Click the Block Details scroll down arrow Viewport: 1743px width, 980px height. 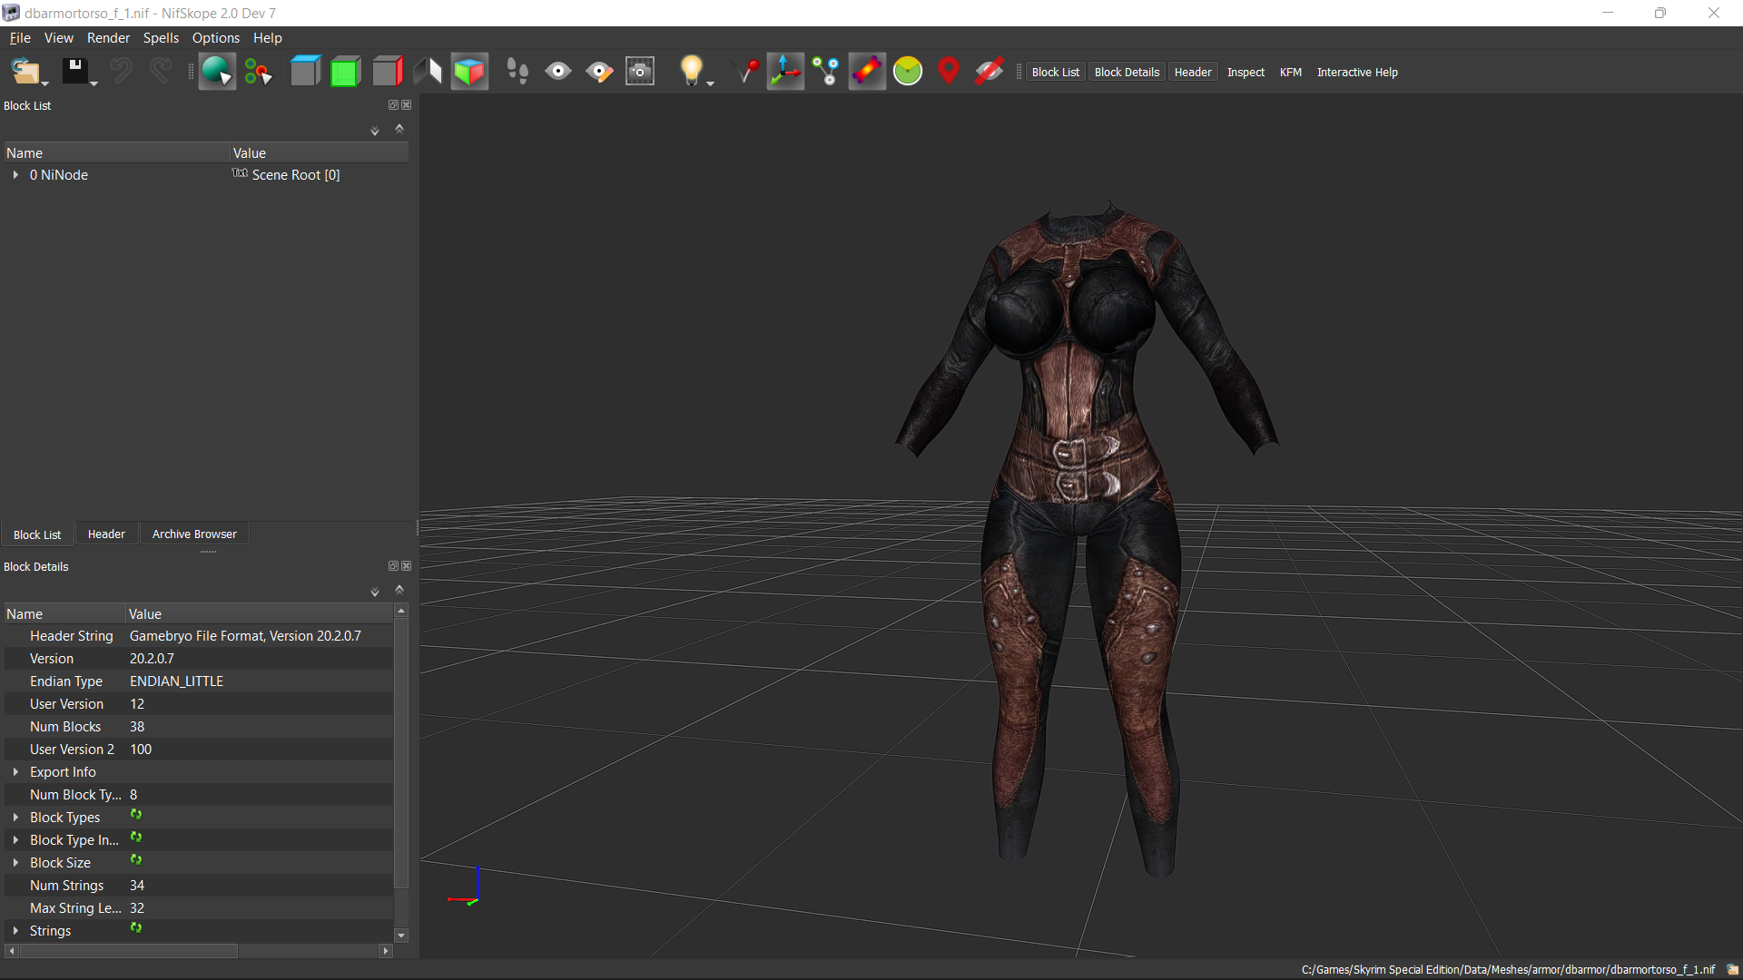(401, 936)
